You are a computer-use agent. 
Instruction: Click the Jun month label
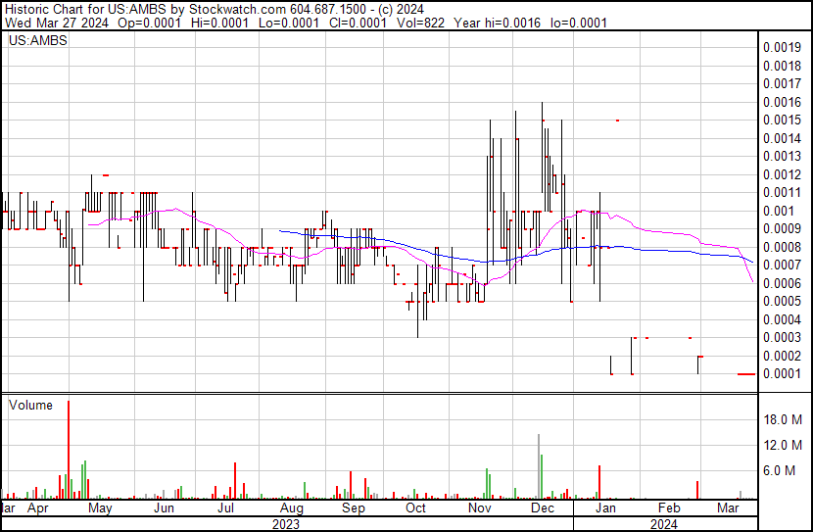click(x=164, y=508)
